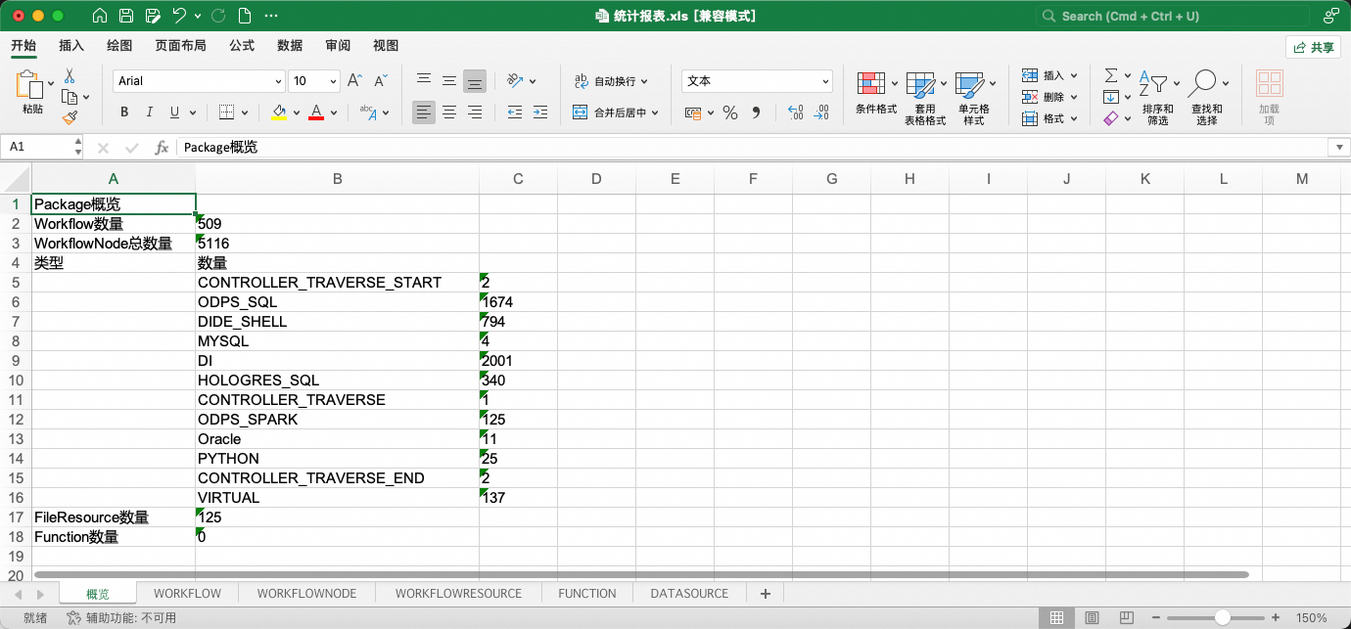The image size is (1351, 629).
Task: Open the borders dropdown arrow
Action: click(x=245, y=112)
